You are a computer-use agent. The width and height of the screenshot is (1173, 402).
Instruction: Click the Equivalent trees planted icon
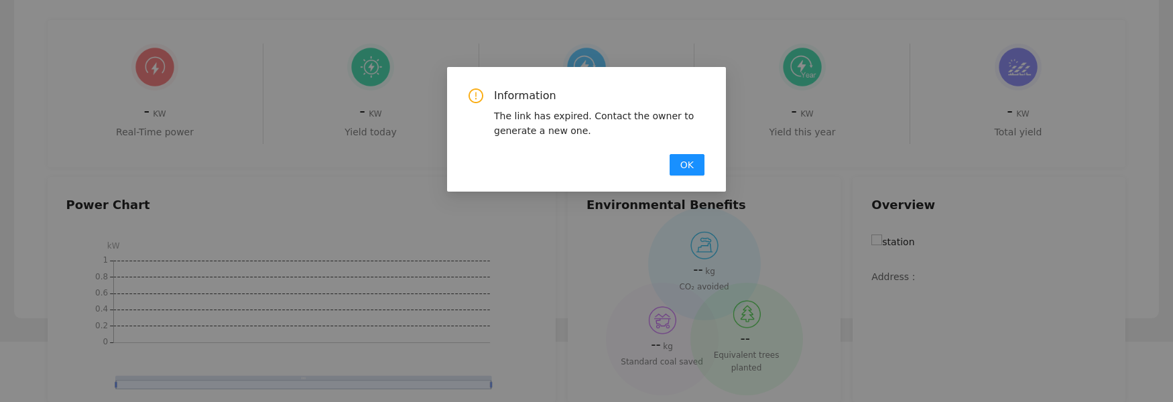click(746, 314)
